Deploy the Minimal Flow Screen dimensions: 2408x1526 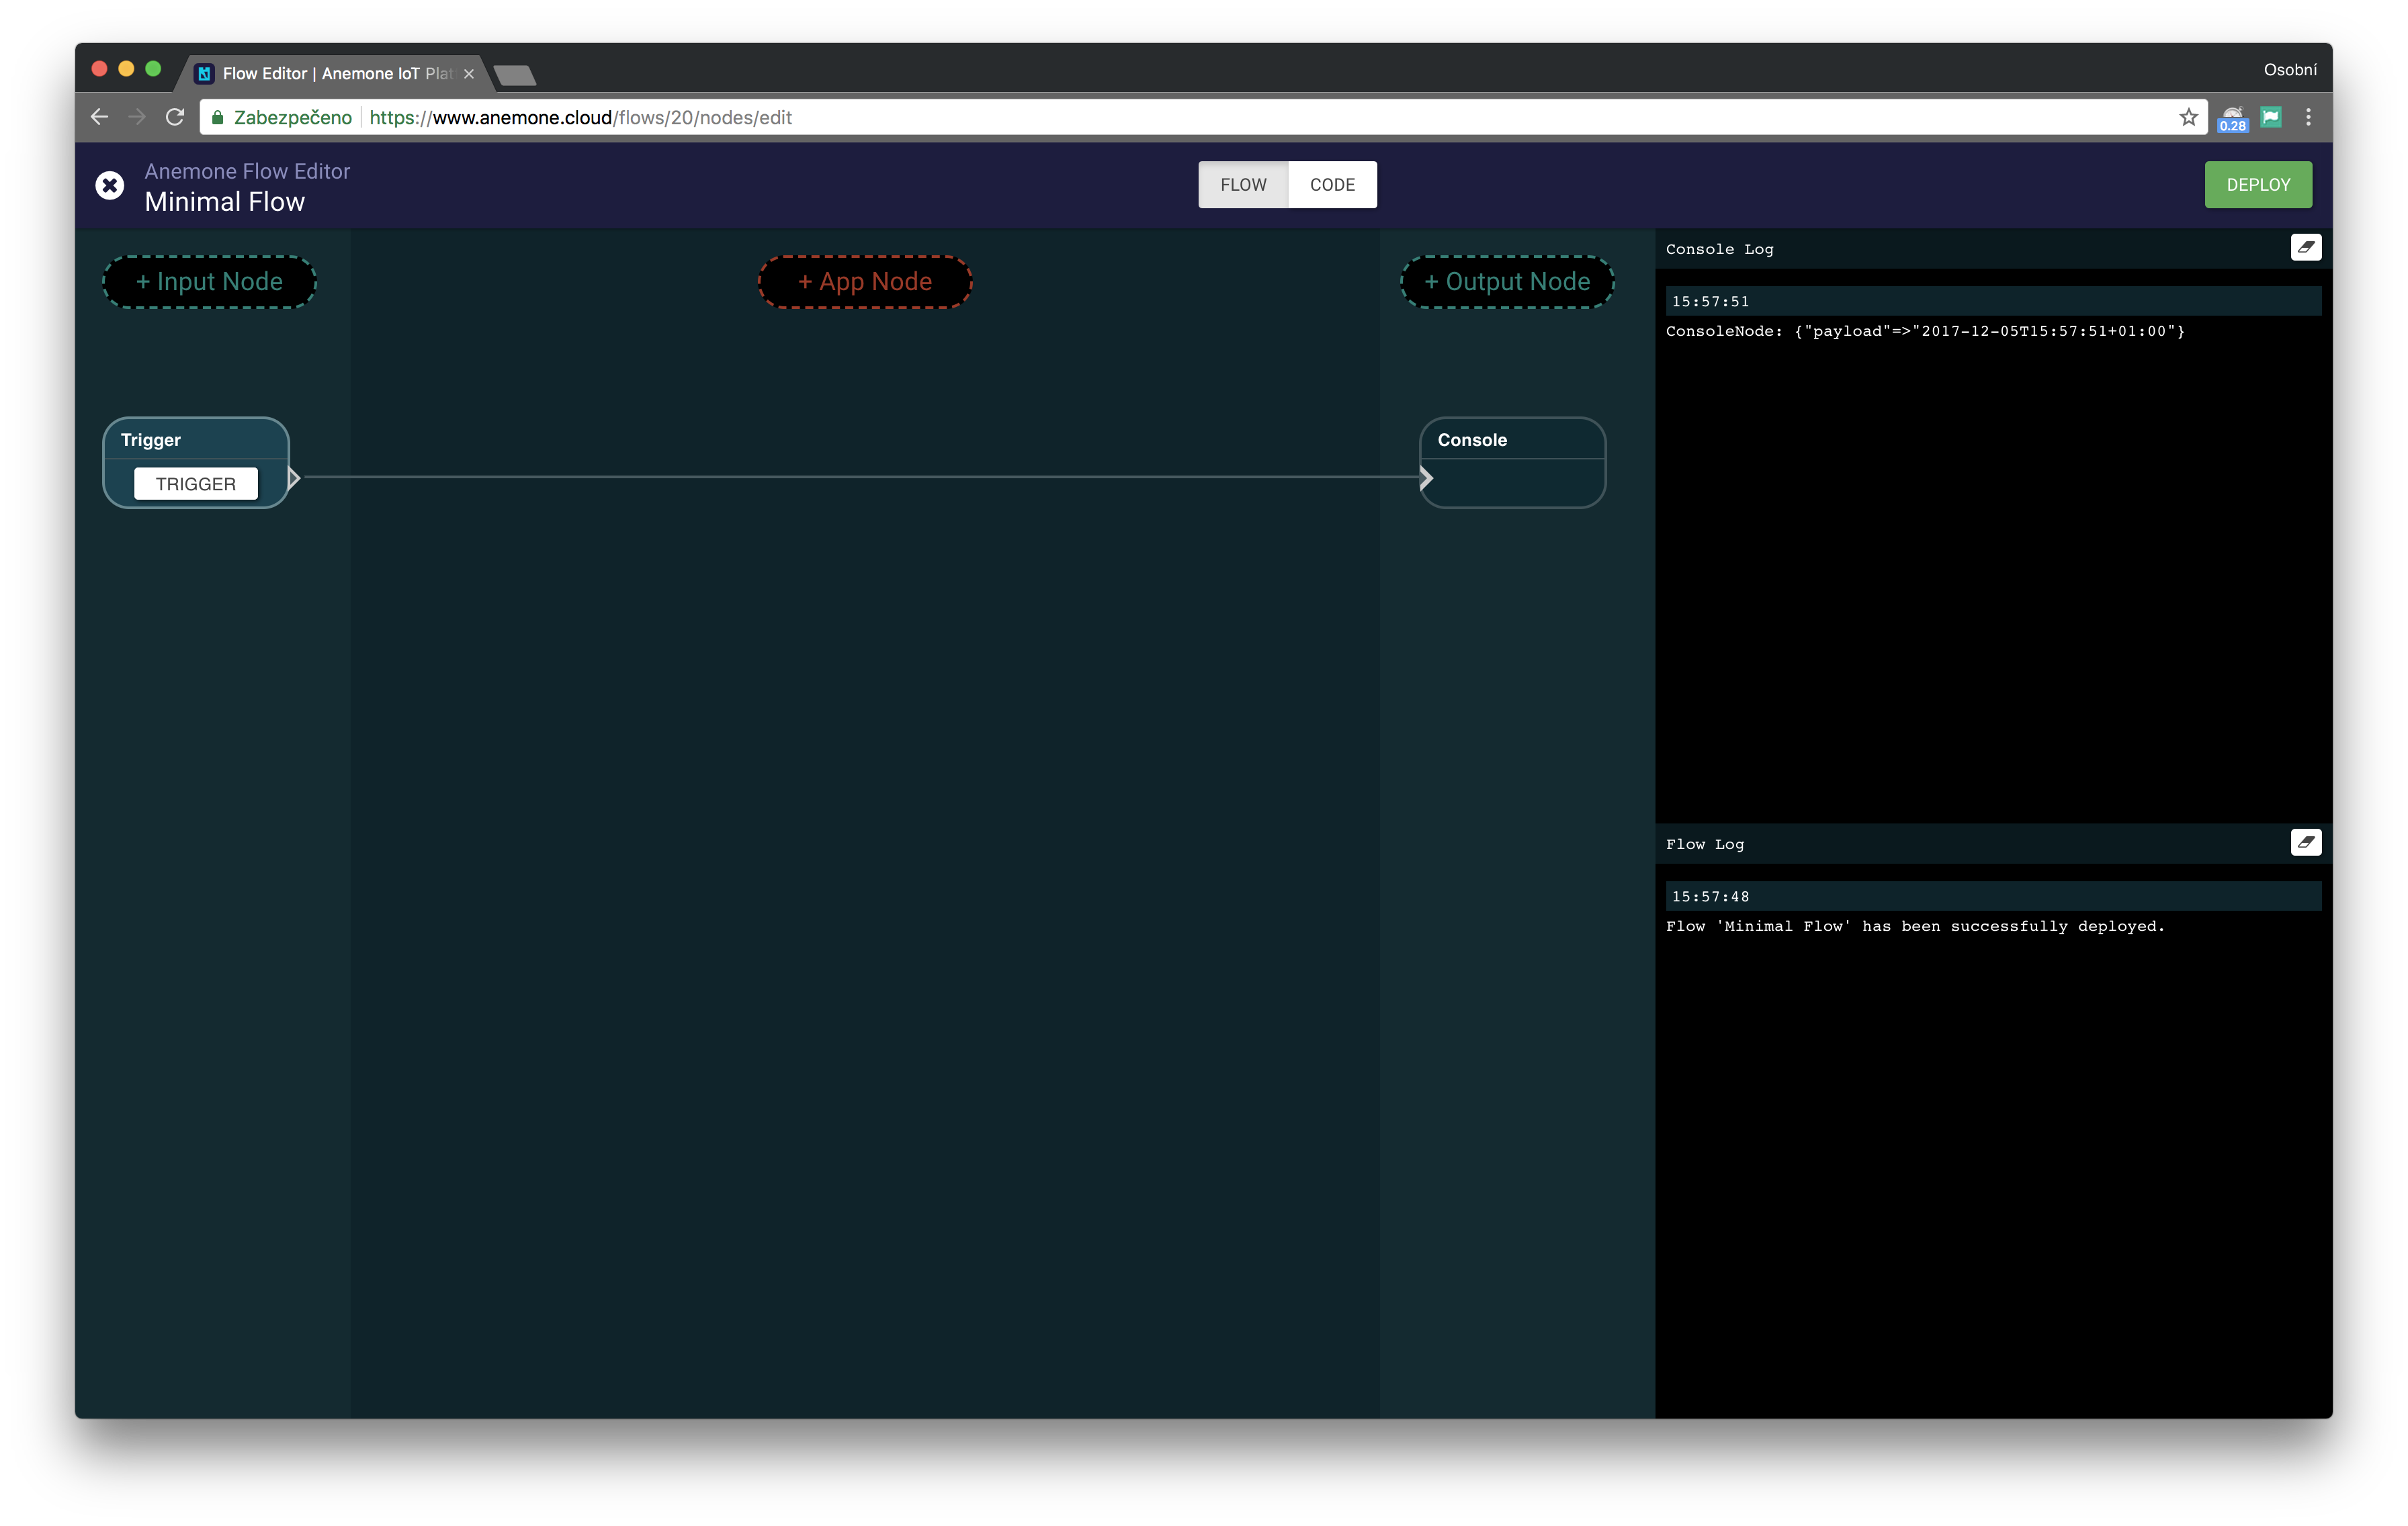(2257, 184)
